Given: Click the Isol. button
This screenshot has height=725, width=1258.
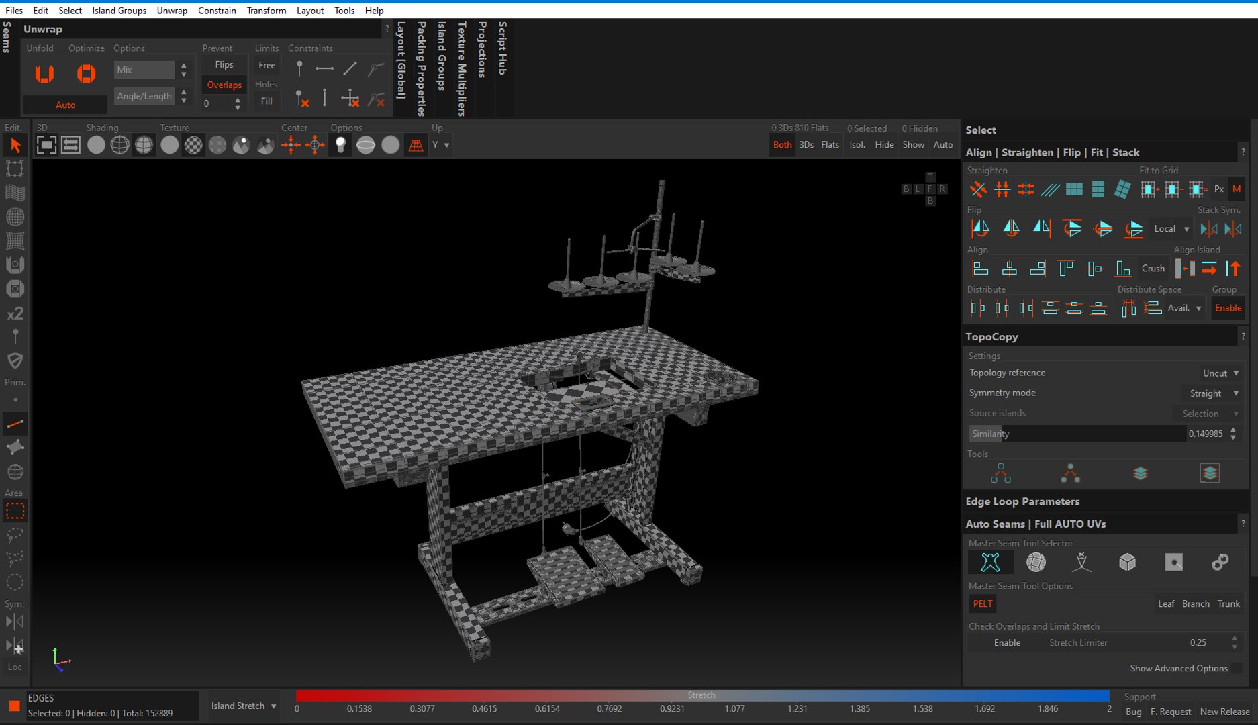Looking at the screenshot, I should pos(857,145).
